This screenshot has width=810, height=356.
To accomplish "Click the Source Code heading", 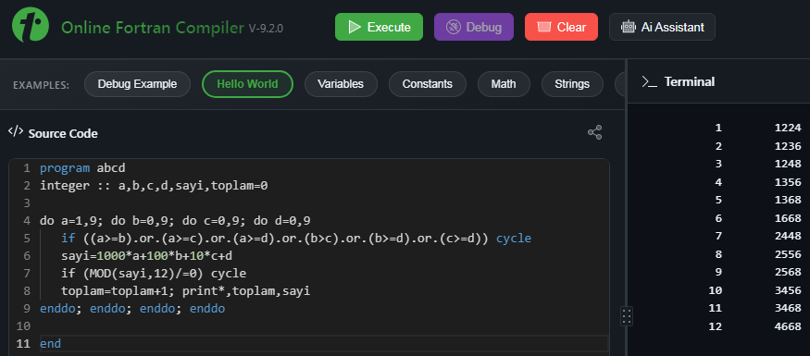I will click(x=63, y=134).
